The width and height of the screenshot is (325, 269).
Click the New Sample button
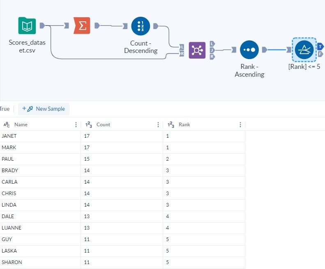point(44,109)
